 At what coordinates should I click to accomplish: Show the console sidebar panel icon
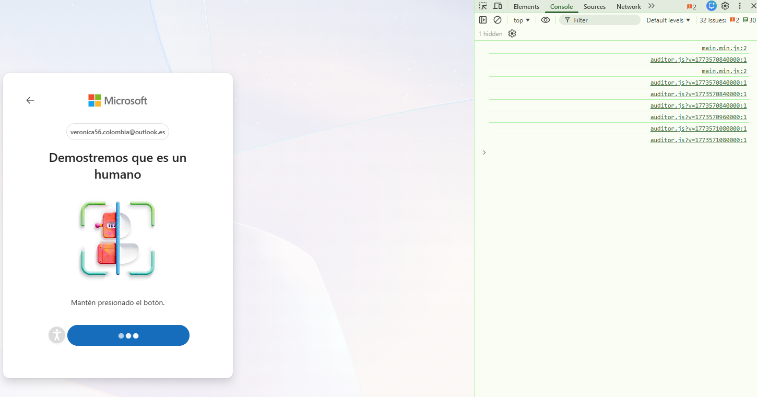click(x=483, y=20)
